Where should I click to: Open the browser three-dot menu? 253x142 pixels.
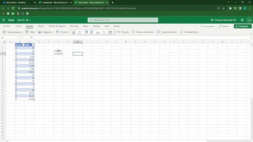[250, 8]
